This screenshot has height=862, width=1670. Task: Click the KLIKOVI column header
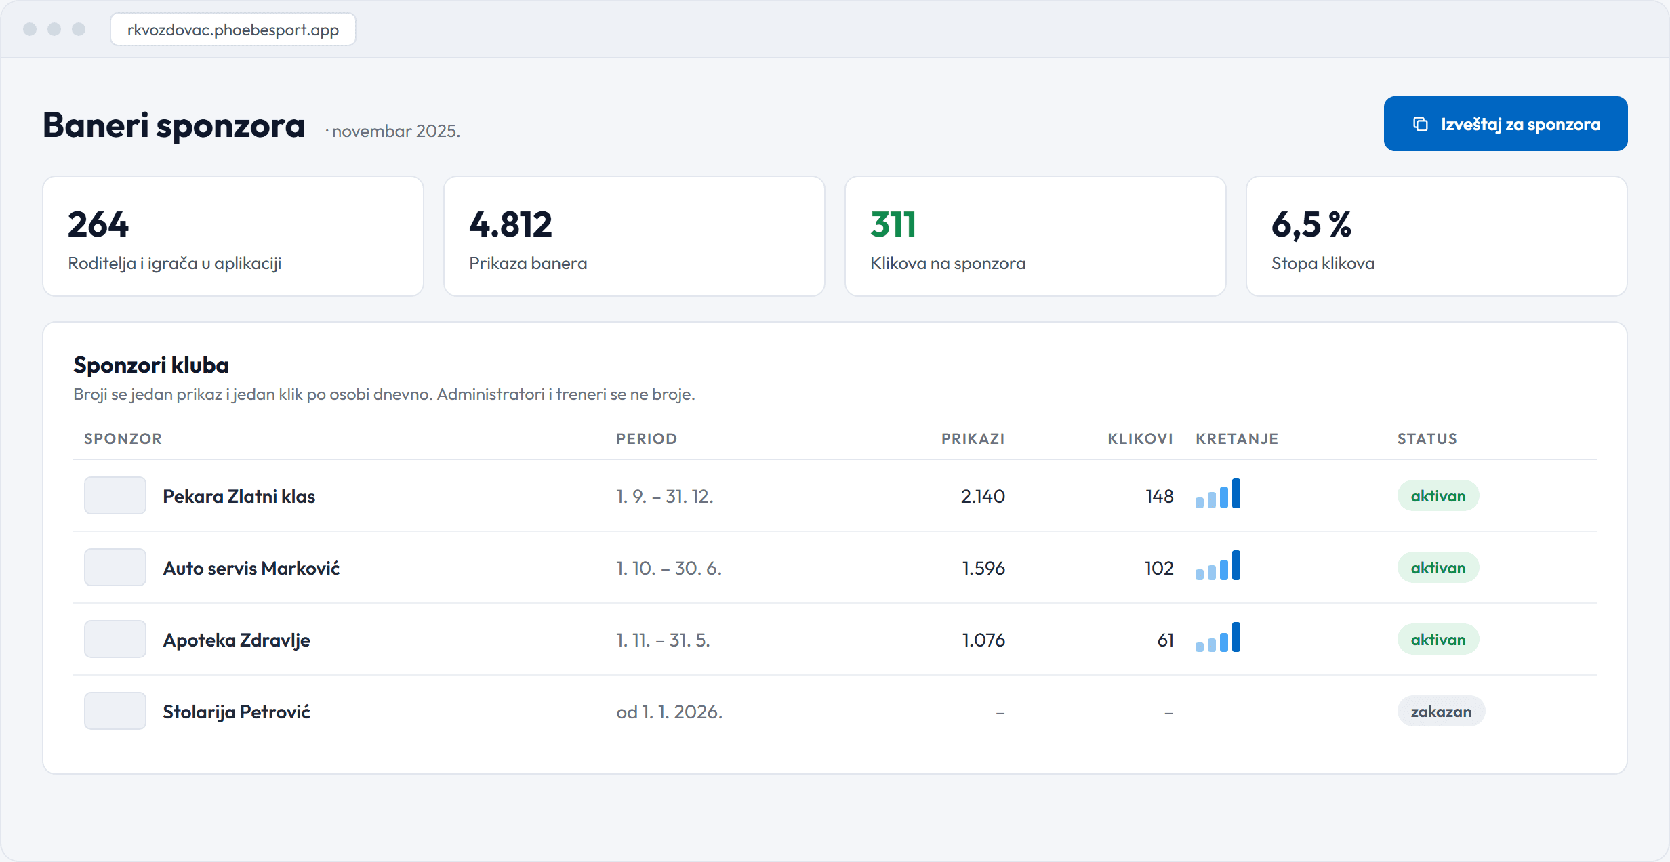[x=1141, y=438]
